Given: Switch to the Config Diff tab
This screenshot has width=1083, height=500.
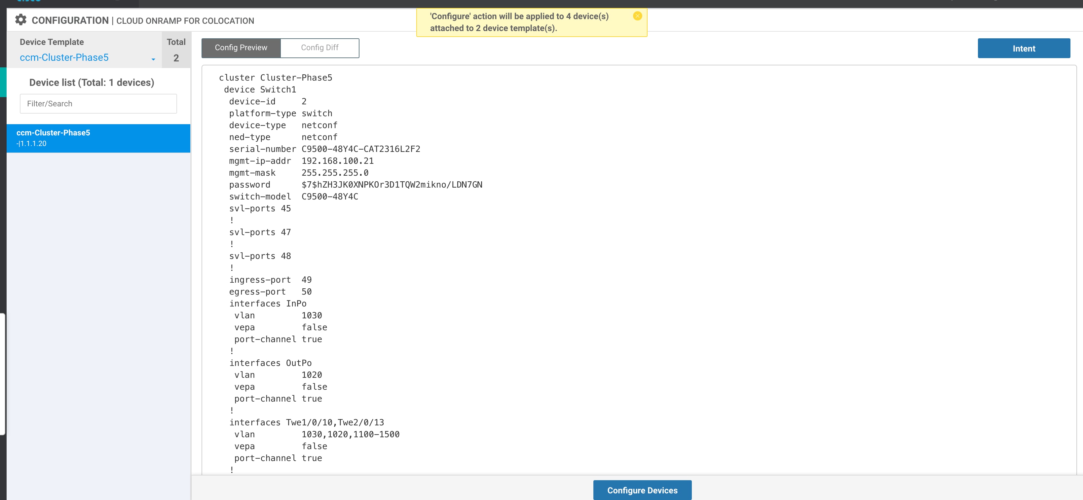Looking at the screenshot, I should [319, 48].
